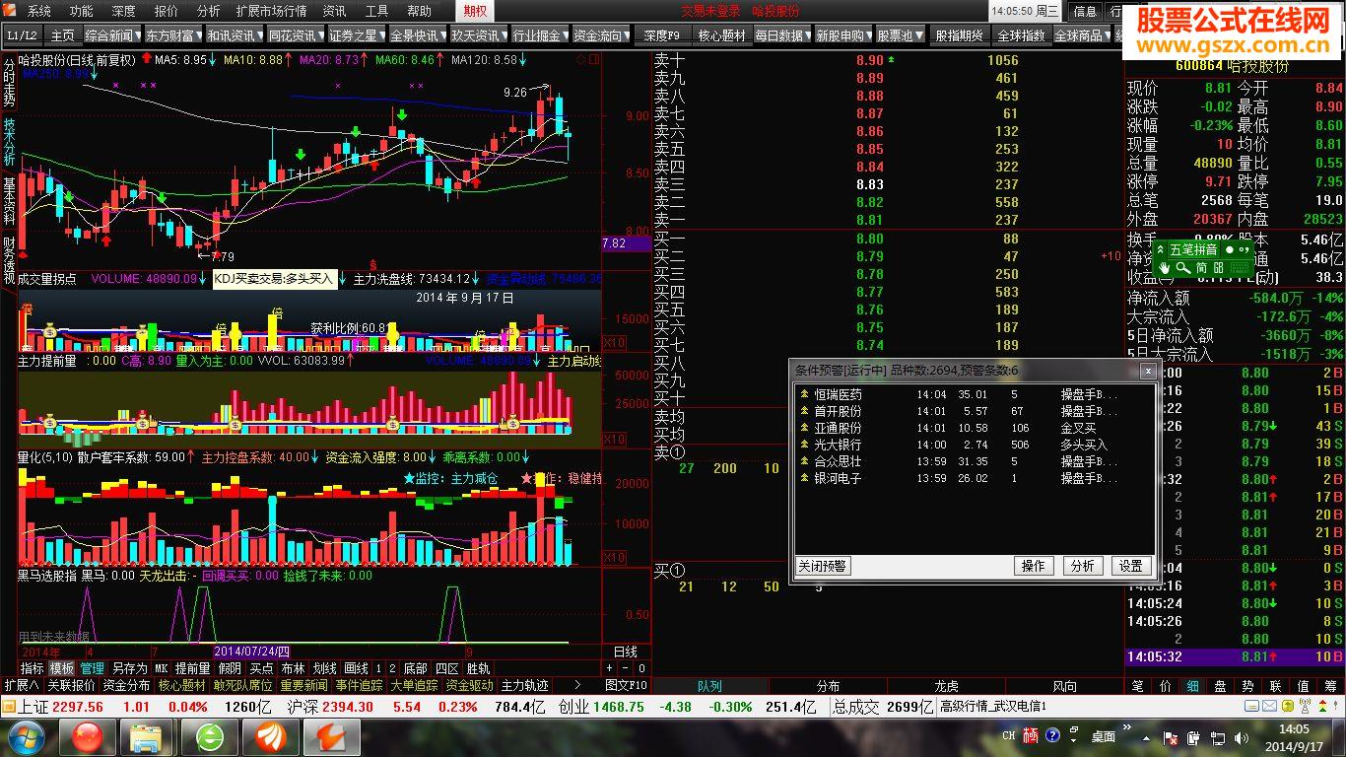1346x757 pixels.
Task: Zoom in the chart with the + button
Action: (x=610, y=668)
